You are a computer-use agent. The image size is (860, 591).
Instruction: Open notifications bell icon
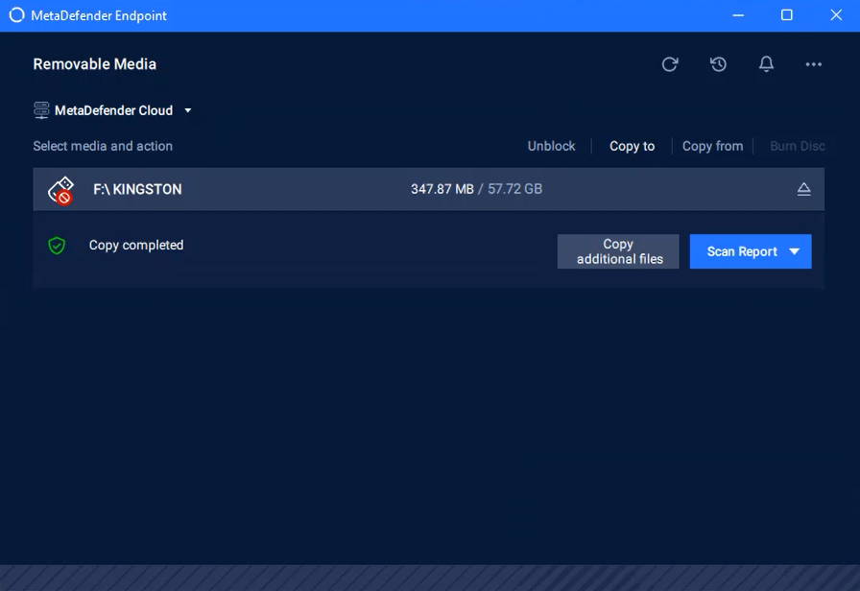[x=766, y=64]
